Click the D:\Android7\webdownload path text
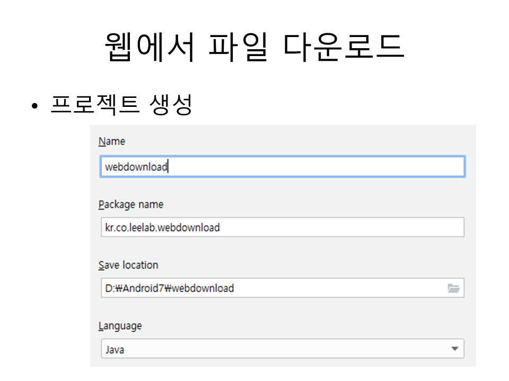This screenshot has height=381, width=509. pos(170,288)
